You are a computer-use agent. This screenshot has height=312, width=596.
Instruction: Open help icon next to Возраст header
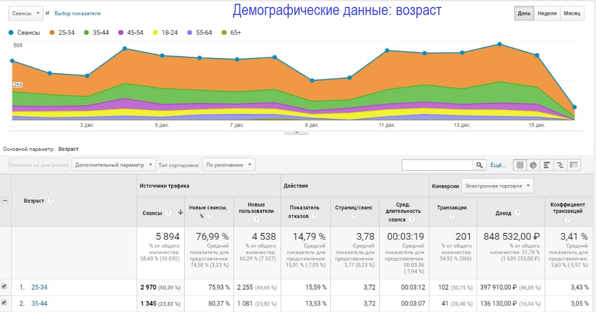50,201
